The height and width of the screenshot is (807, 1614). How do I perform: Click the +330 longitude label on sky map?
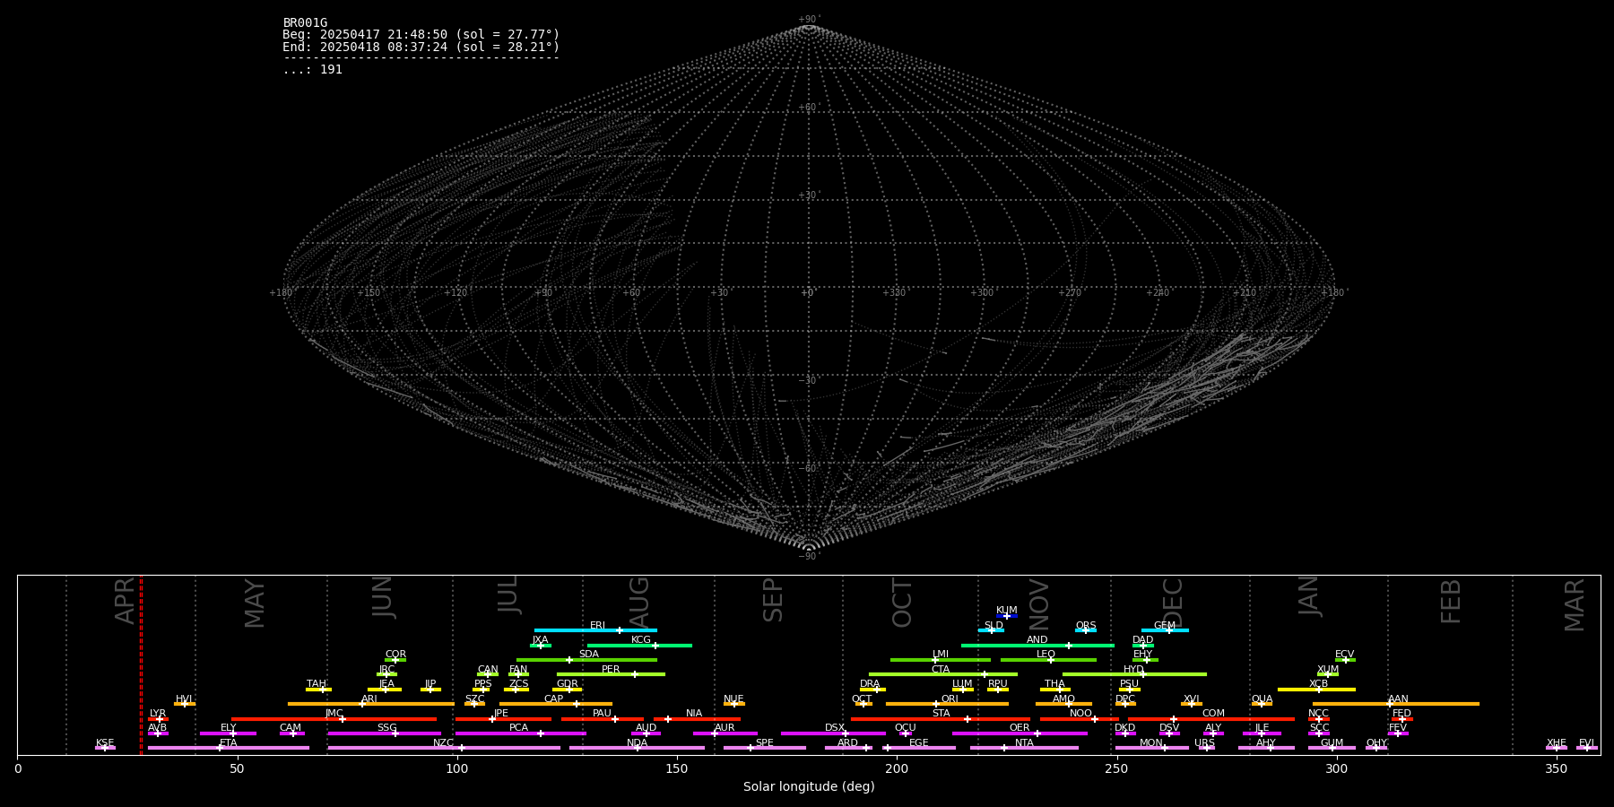[894, 293]
